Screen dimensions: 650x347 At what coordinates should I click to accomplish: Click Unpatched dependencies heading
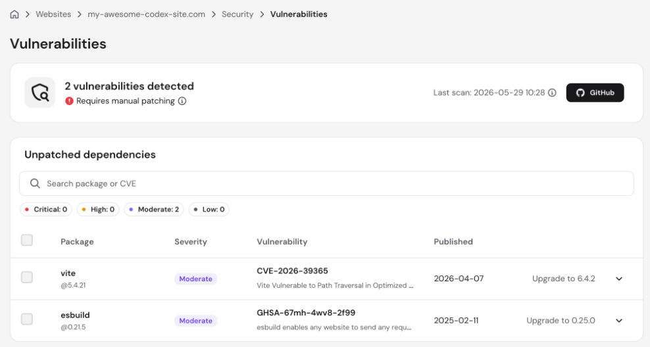click(90, 154)
